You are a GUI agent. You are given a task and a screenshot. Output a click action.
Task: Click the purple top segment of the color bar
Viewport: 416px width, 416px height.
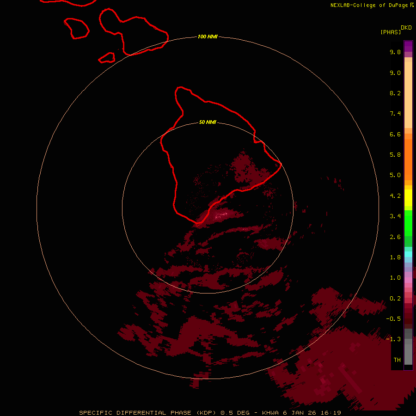coord(408,46)
